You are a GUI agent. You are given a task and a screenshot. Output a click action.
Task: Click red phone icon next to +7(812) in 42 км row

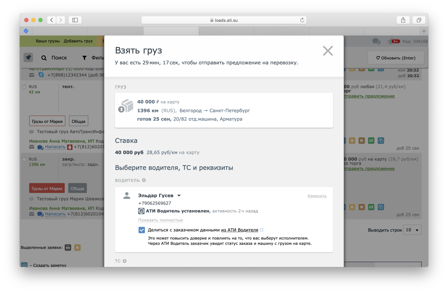(70, 147)
